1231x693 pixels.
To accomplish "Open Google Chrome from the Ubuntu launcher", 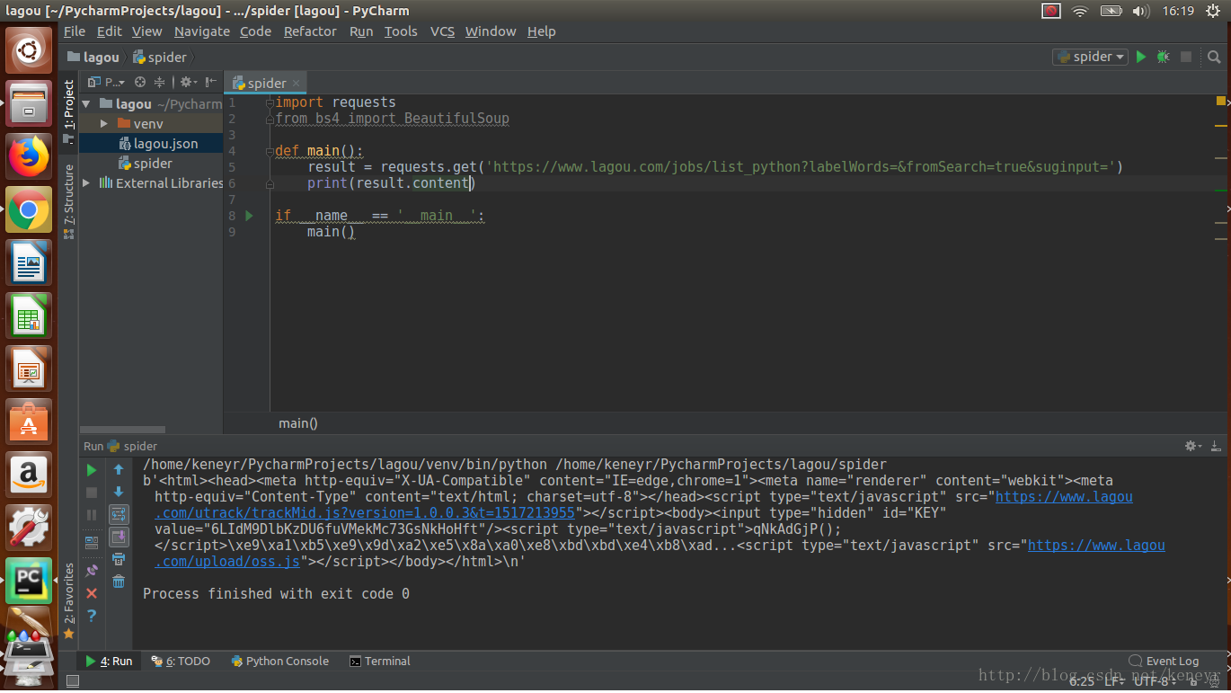I will click(29, 210).
